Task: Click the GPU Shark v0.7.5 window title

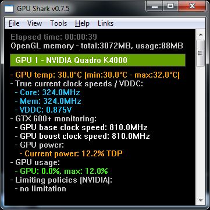Action: (x=43, y=9)
